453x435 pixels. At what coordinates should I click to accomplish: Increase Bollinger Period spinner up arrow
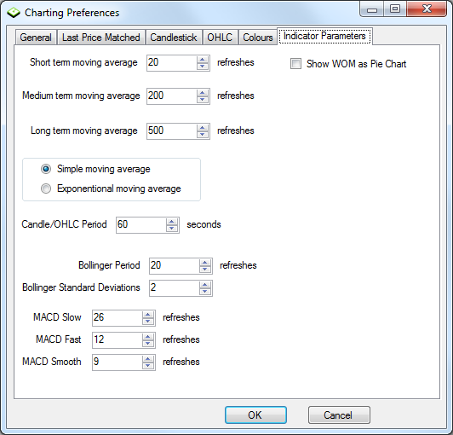pyautogui.click(x=205, y=263)
